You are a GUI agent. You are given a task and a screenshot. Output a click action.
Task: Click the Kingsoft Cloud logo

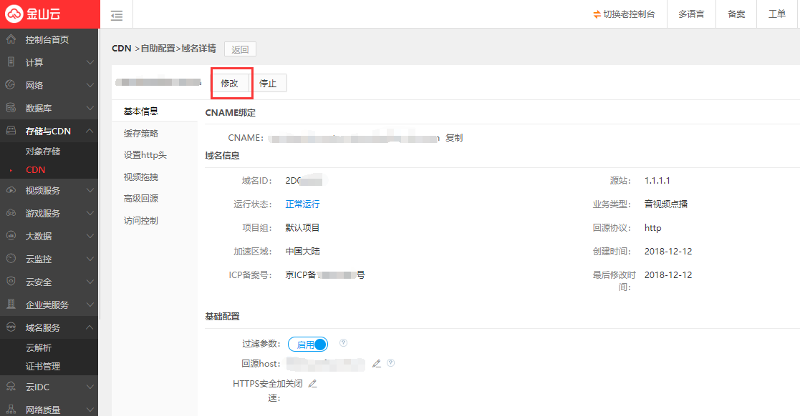click(x=33, y=14)
